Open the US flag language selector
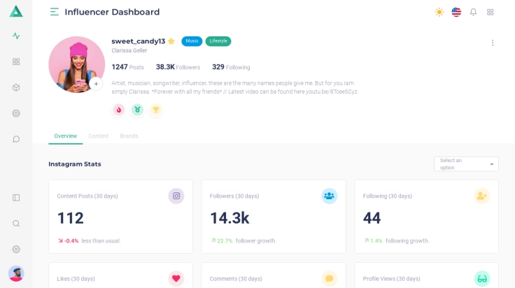 456,12
